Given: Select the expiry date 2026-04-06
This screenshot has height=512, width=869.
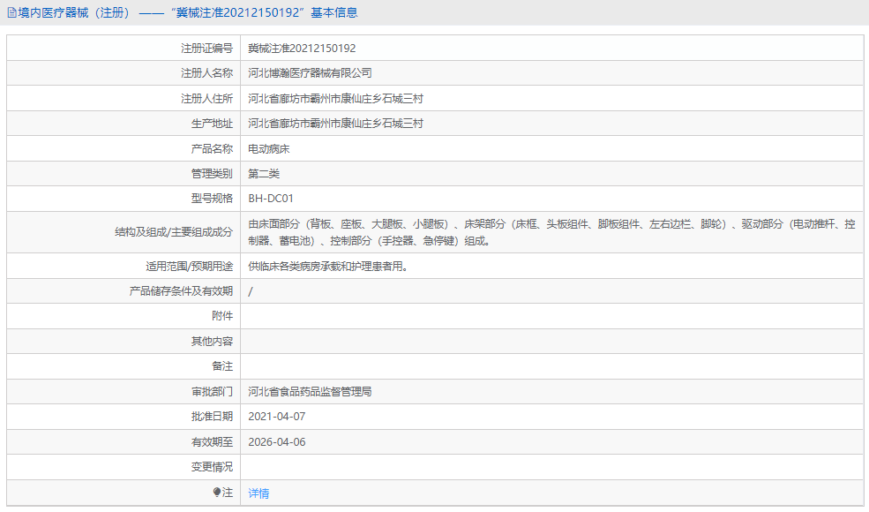Looking at the screenshot, I should click(x=280, y=441).
